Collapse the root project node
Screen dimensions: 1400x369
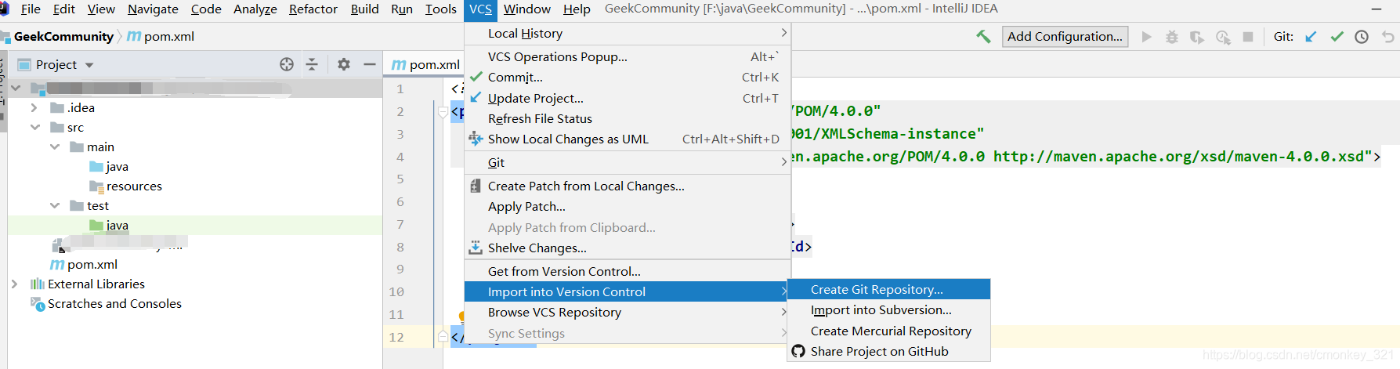click(x=16, y=89)
